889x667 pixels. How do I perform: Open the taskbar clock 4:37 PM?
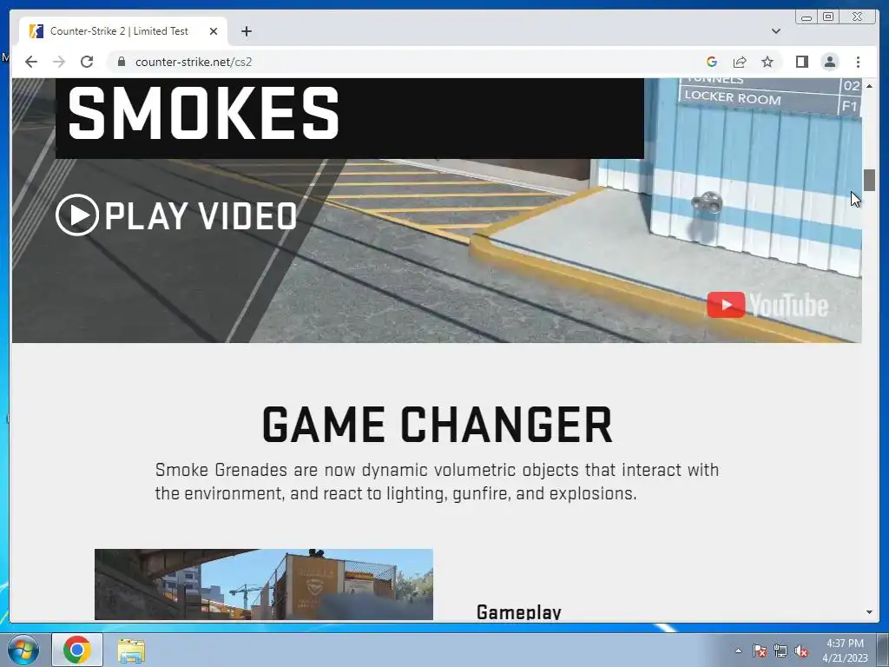click(x=845, y=650)
